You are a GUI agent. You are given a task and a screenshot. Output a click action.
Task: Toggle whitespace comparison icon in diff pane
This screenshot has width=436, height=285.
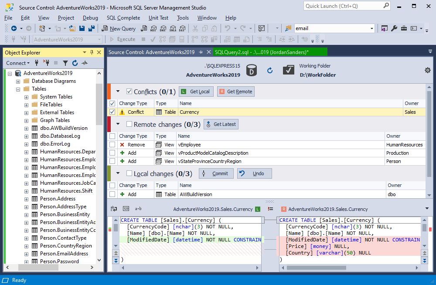pos(114,209)
